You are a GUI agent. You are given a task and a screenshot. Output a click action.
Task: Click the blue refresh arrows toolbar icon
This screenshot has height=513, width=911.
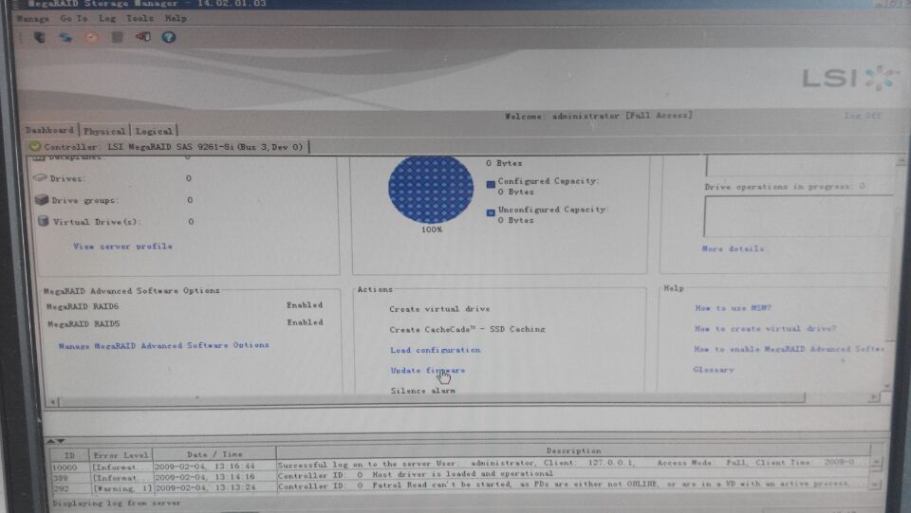(65, 38)
